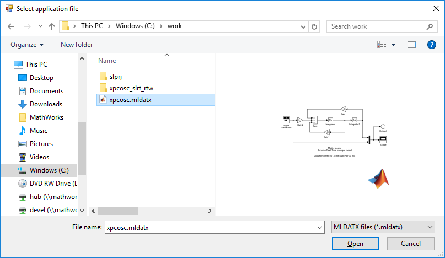Open the Organize menu
The width and height of the screenshot is (445, 258).
(x=27, y=45)
